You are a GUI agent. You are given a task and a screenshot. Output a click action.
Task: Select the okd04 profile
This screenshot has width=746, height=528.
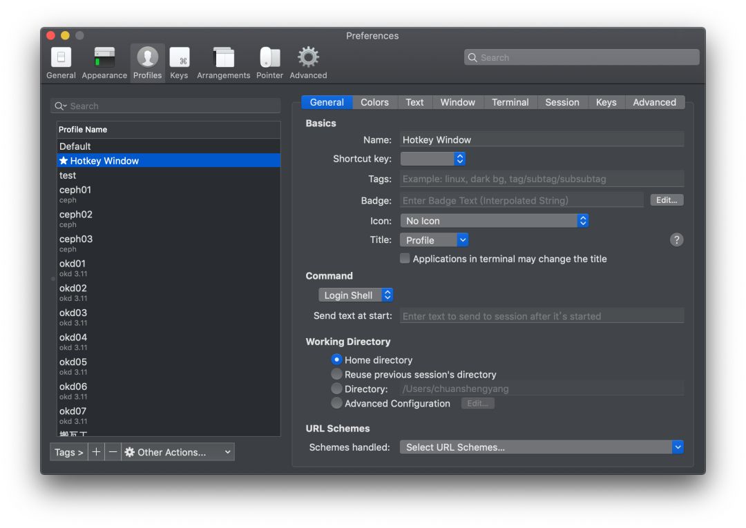pos(169,342)
